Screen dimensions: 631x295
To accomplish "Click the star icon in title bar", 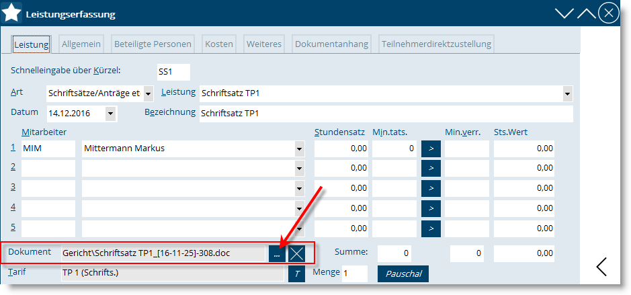I will tap(12, 13).
